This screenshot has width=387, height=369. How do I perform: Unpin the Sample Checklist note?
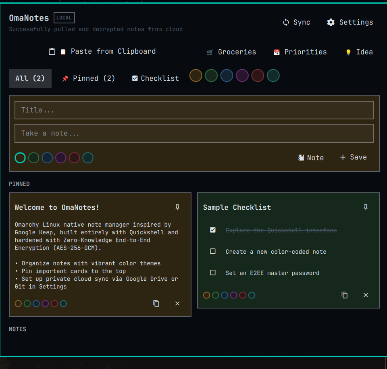coord(366,207)
